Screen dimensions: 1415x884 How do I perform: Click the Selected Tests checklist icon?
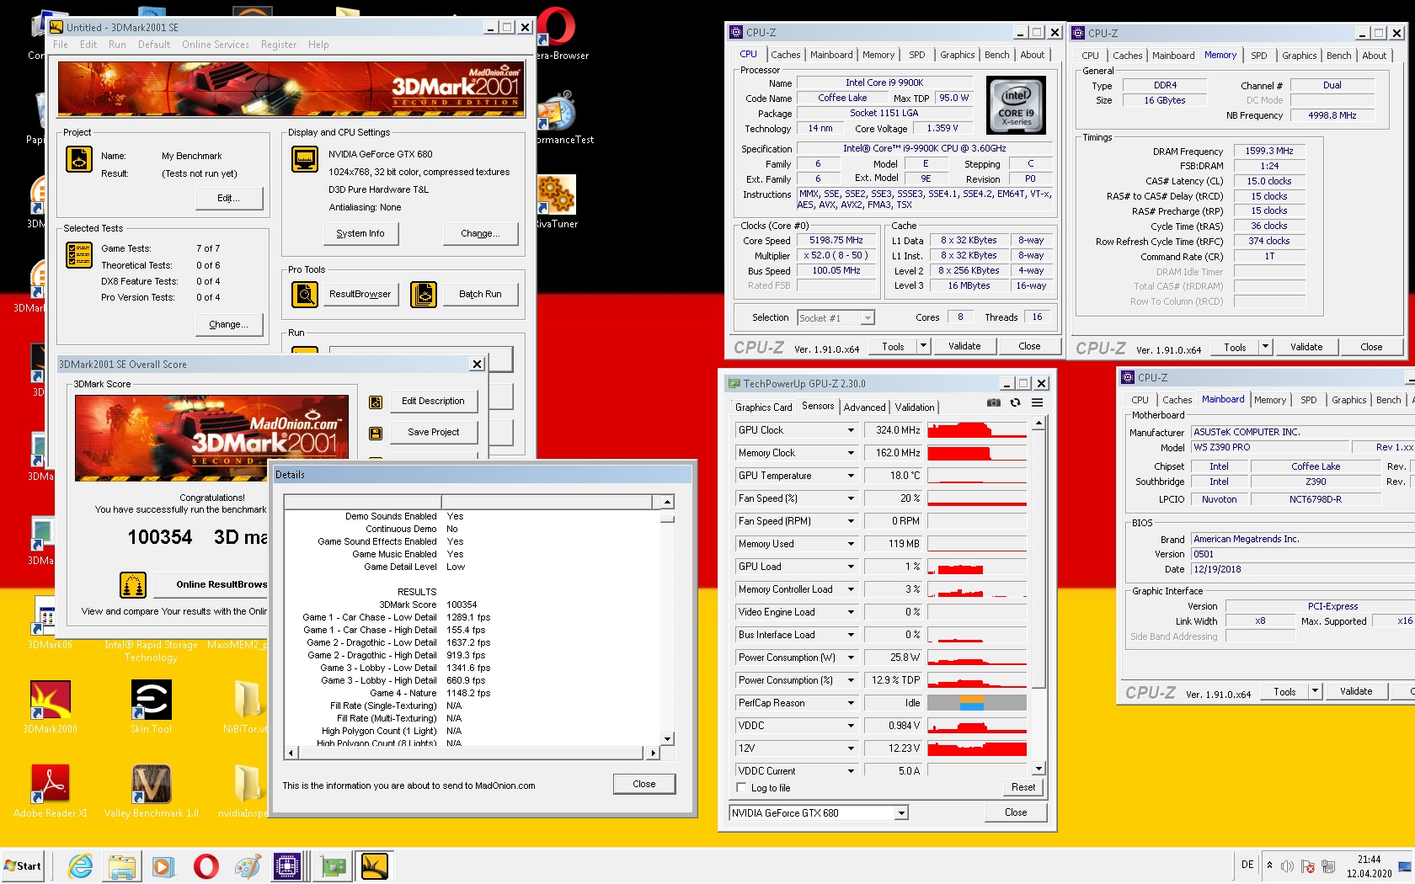(x=79, y=255)
